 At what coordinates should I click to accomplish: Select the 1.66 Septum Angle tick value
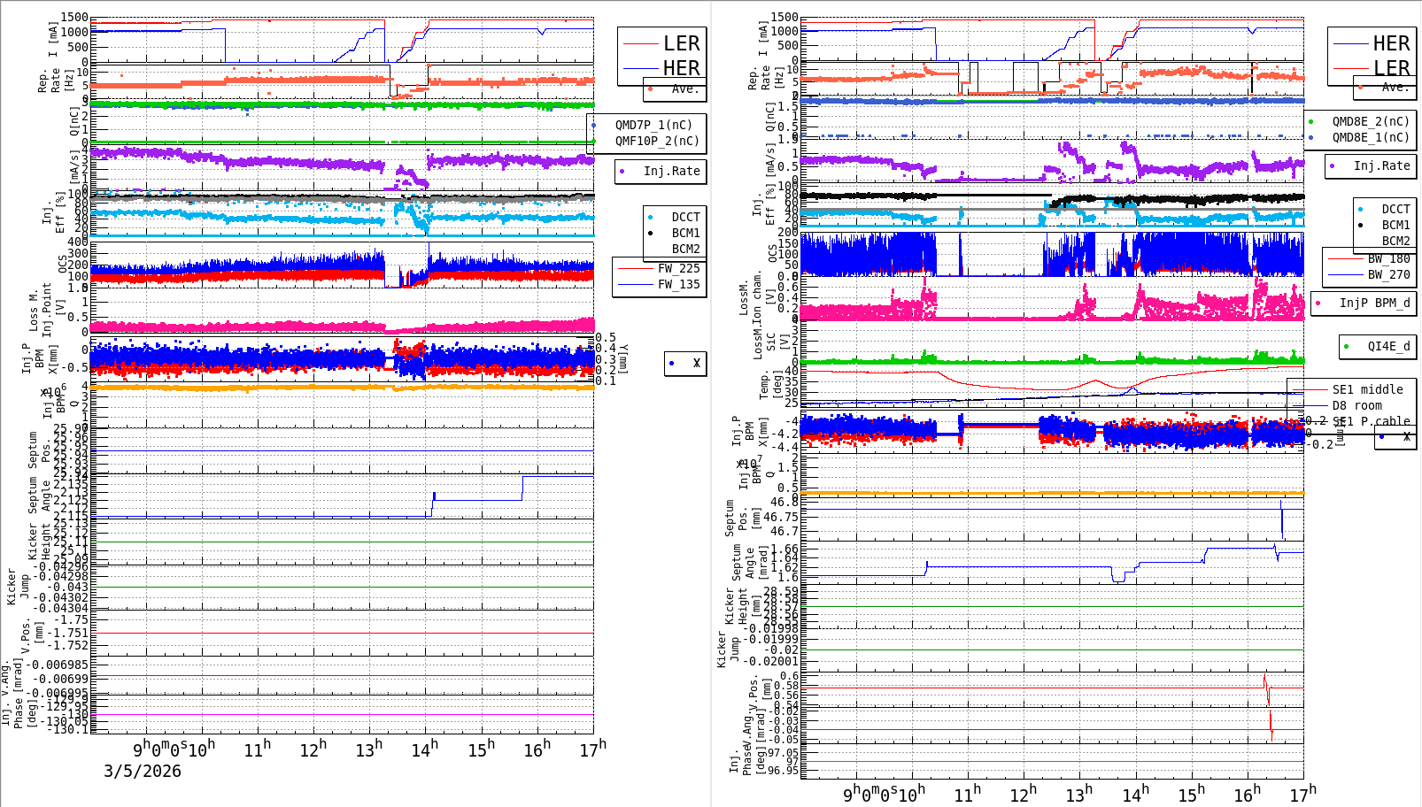click(x=784, y=549)
